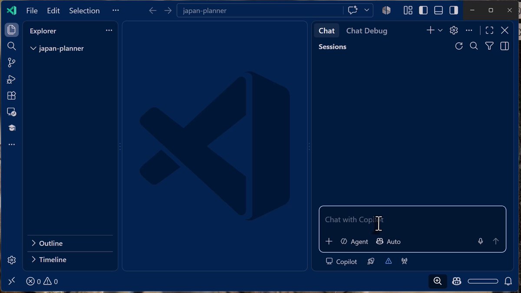Maximize the chat panel
Viewport: 521px width, 293px height.
pos(489,30)
